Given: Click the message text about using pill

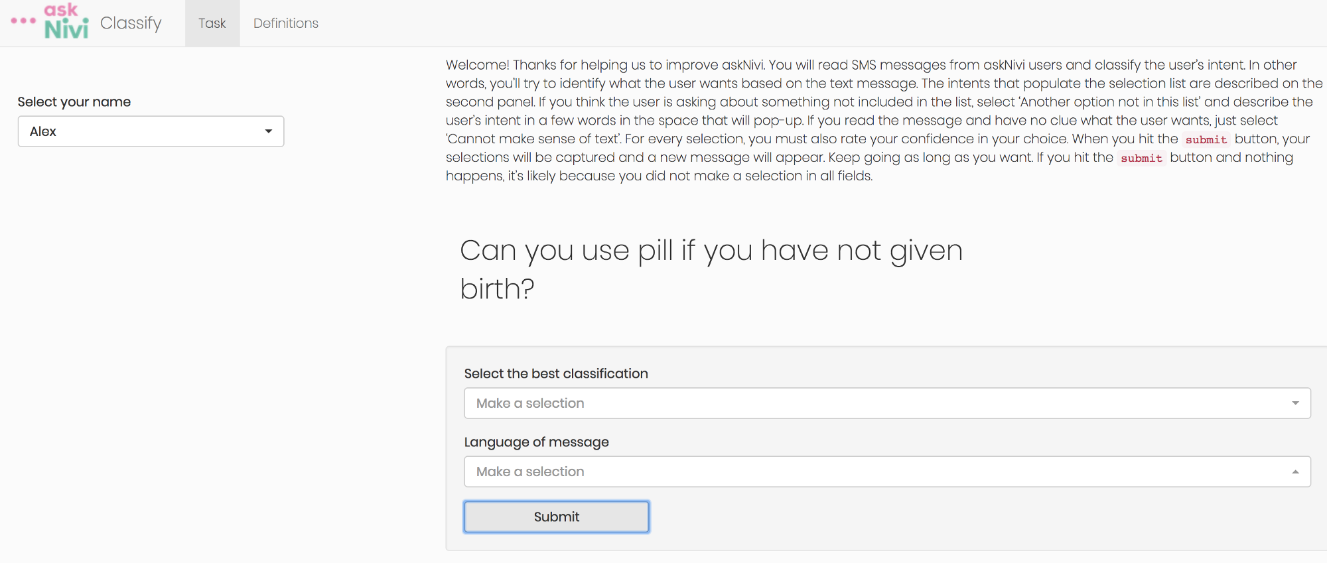Looking at the screenshot, I should [x=711, y=269].
